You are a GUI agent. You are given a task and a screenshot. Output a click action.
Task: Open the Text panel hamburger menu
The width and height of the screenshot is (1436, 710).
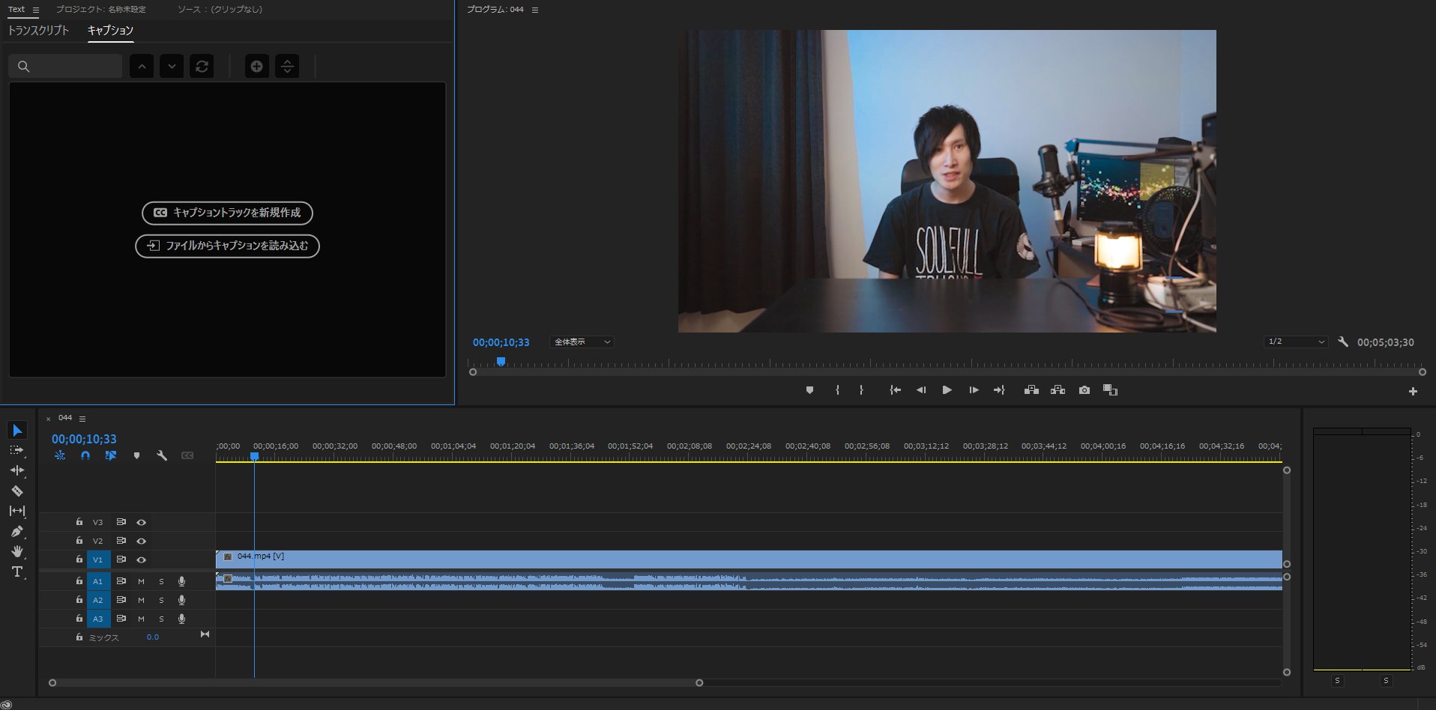click(x=34, y=9)
